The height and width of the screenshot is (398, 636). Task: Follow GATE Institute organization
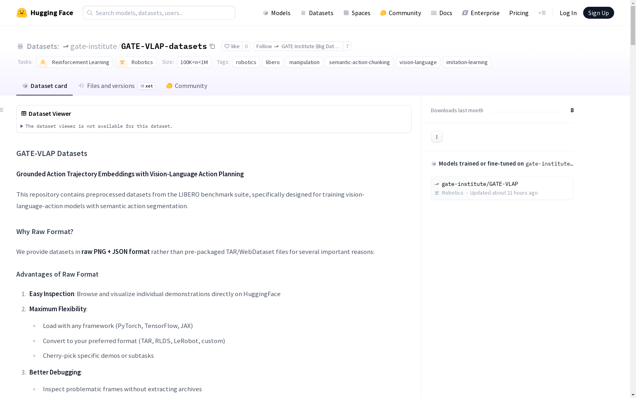[298, 46]
